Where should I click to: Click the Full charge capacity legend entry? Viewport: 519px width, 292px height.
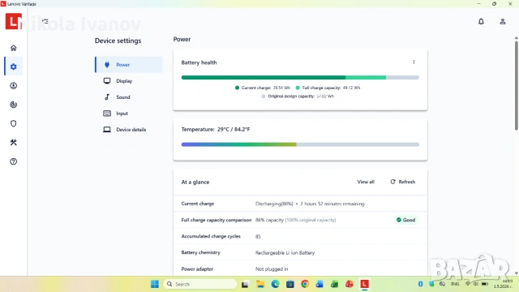[328, 88]
